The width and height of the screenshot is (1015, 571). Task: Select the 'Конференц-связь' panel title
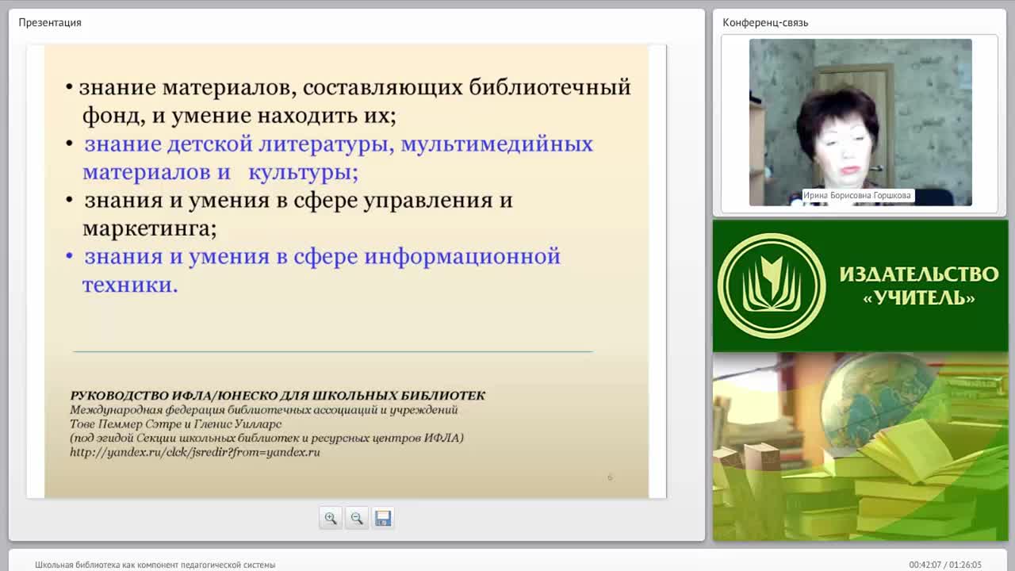click(765, 22)
